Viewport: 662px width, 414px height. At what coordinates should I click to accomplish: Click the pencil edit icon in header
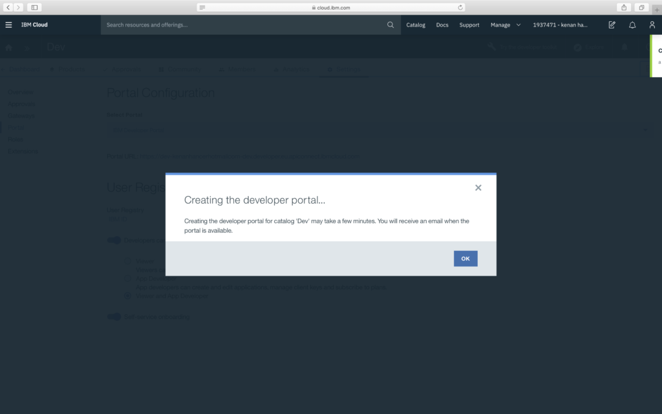pyautogui.click(x=612, y=25)
